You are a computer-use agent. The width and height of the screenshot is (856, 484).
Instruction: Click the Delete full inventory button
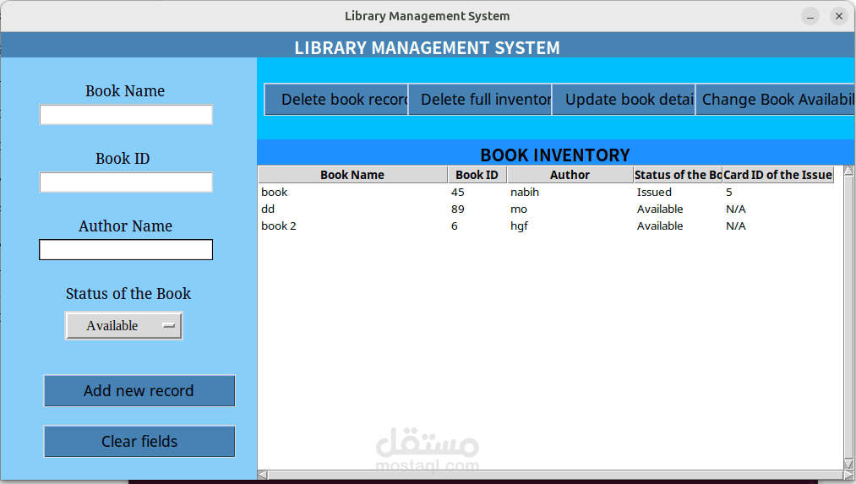480,100
